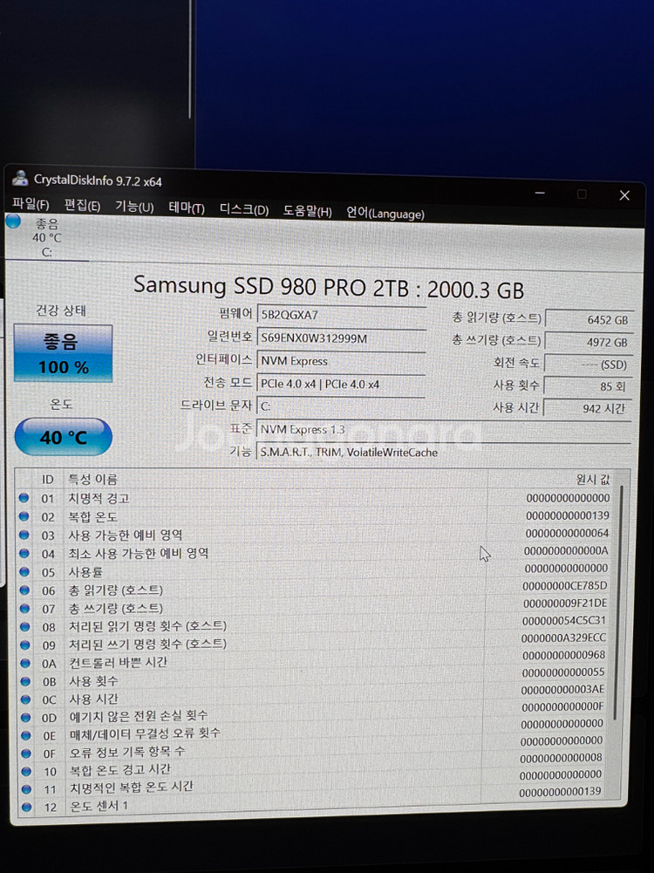Click the status dot for 0E 매체/데이터 무결성 오류 횟수

click(x=25, y=735)
